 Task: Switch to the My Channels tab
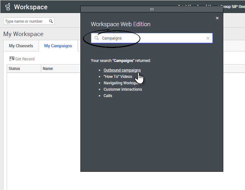[x=21, y=46]
